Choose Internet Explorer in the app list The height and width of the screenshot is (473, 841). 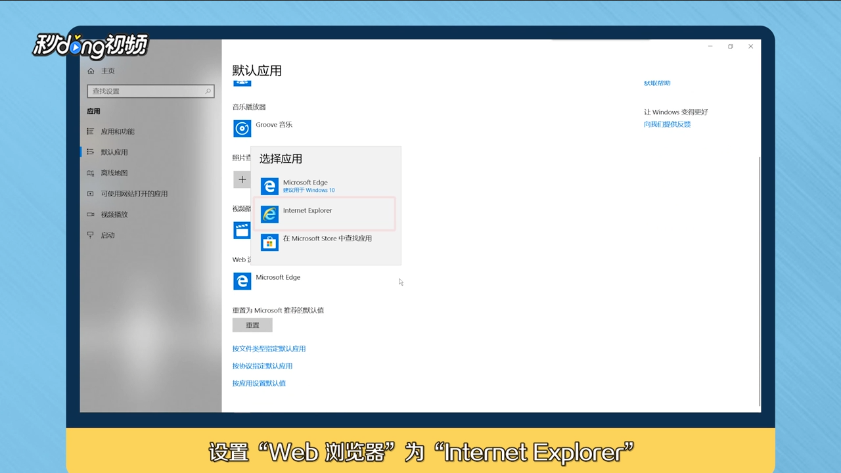pos(325,214)
